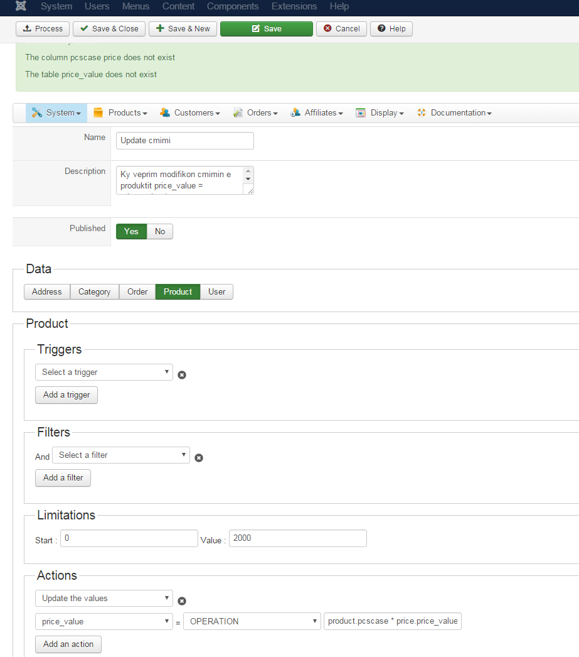Switch Data type to Order

coord(137,292)
